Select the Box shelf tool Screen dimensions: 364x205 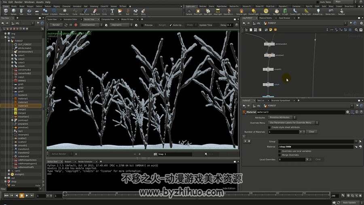point(6,11)
